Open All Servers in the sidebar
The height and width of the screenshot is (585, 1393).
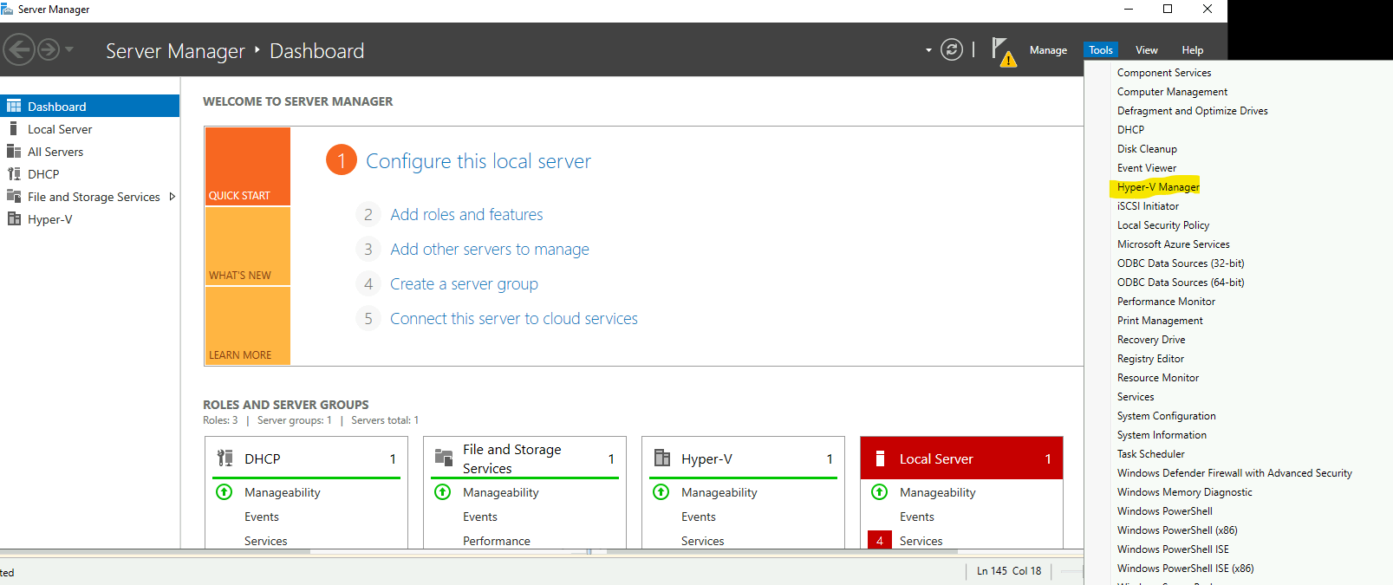coord(55,152)
